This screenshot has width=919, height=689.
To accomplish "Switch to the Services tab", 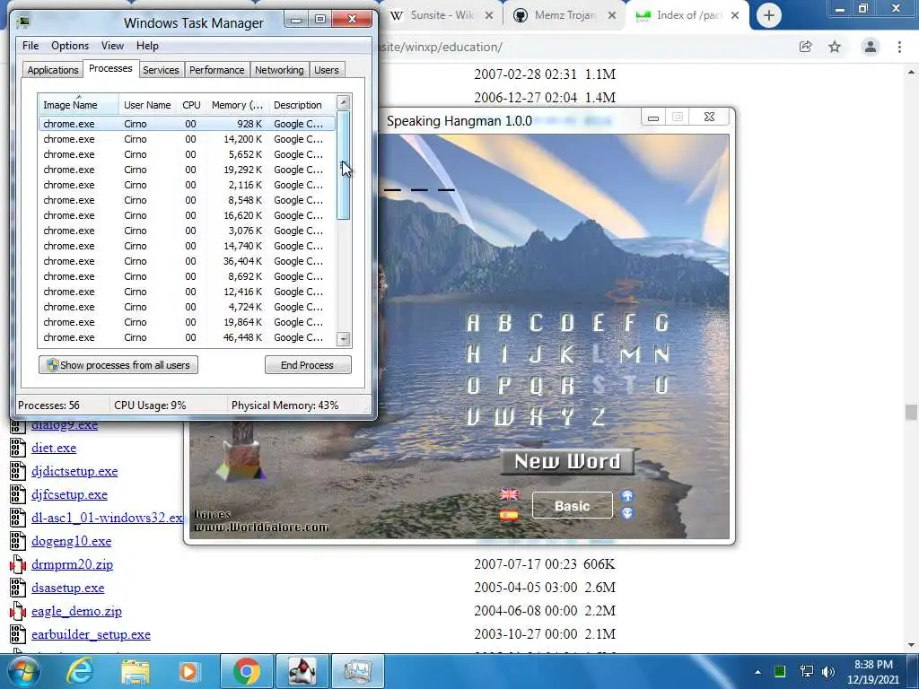I will click(161, 70).
